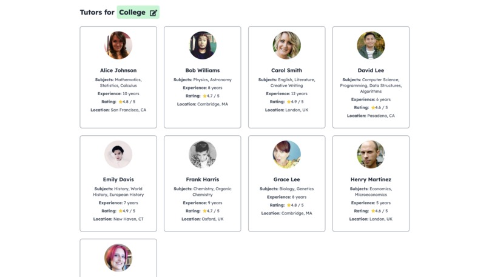489x277 pixels.
Task: Click the edit pencil icon beside College
Action: pos(153,13)
